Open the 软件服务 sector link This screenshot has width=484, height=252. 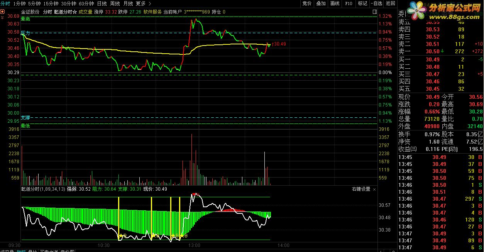point(152,12)
